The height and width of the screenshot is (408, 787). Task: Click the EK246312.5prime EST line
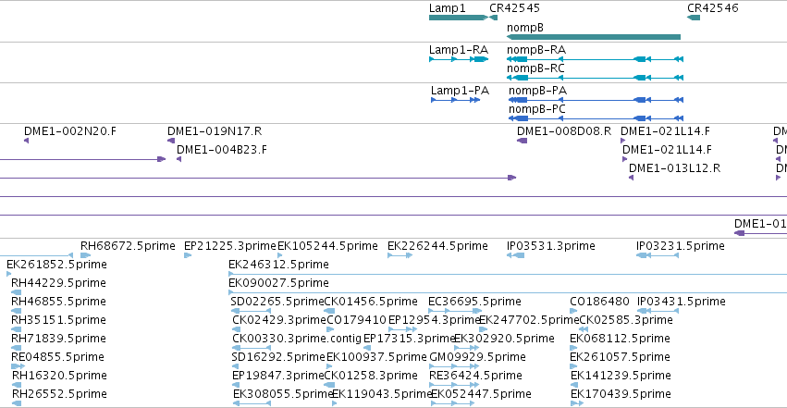(508, 274)
